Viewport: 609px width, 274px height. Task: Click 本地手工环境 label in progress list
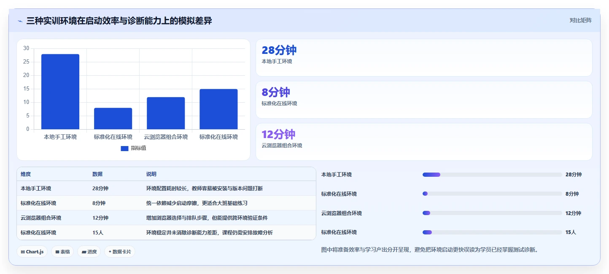coord(337,175)
